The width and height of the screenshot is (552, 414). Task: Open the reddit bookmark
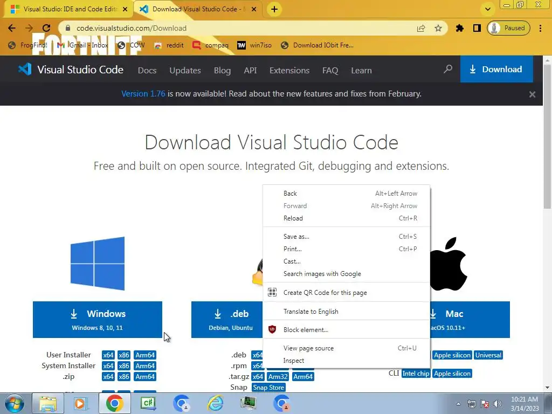pyautogui.click(x=169, y=45)
